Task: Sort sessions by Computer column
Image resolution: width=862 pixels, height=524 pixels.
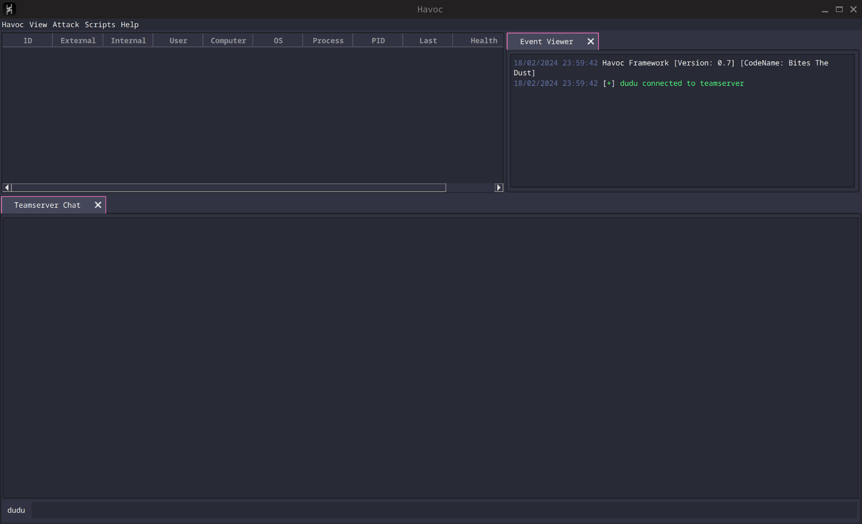Action: click(x=228, y=40)
